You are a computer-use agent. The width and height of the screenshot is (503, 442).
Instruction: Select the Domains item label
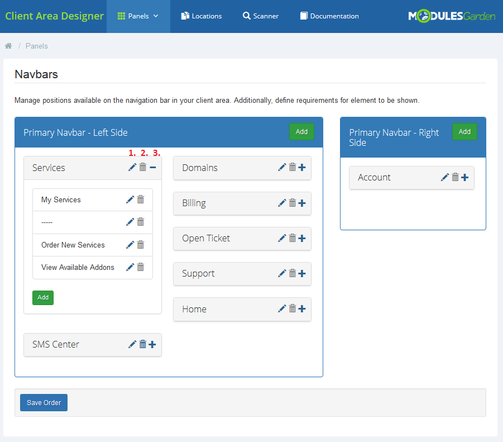(200, 168)
